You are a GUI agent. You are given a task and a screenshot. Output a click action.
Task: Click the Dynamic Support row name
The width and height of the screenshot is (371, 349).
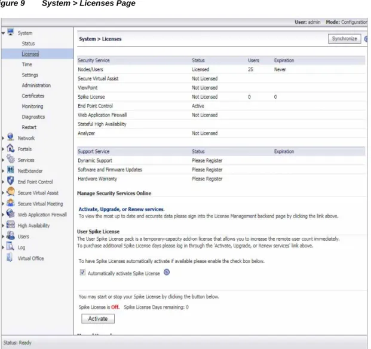coord(95,161)
